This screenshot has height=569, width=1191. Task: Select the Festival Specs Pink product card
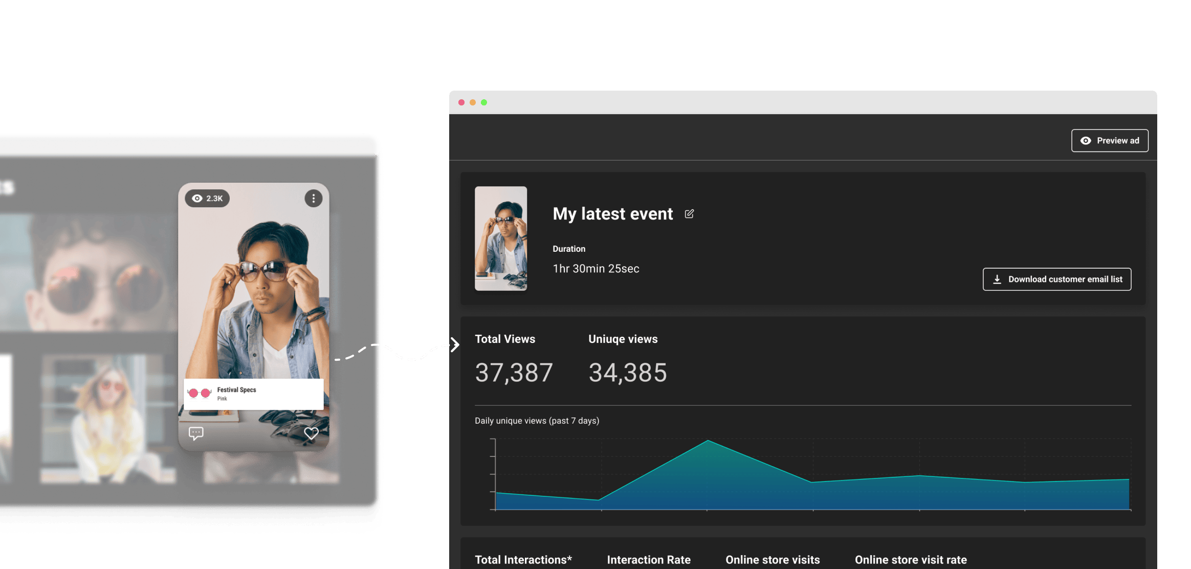[x=254, y=394]
